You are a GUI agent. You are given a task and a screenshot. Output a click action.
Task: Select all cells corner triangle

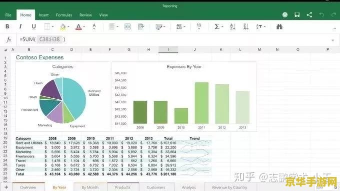click(5, 50)
